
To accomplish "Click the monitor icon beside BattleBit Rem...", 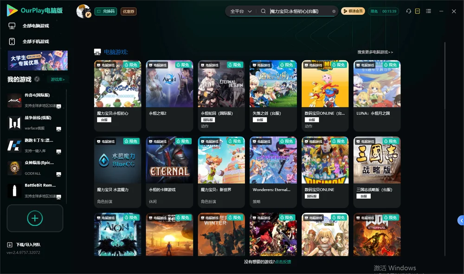I will 58,197.
